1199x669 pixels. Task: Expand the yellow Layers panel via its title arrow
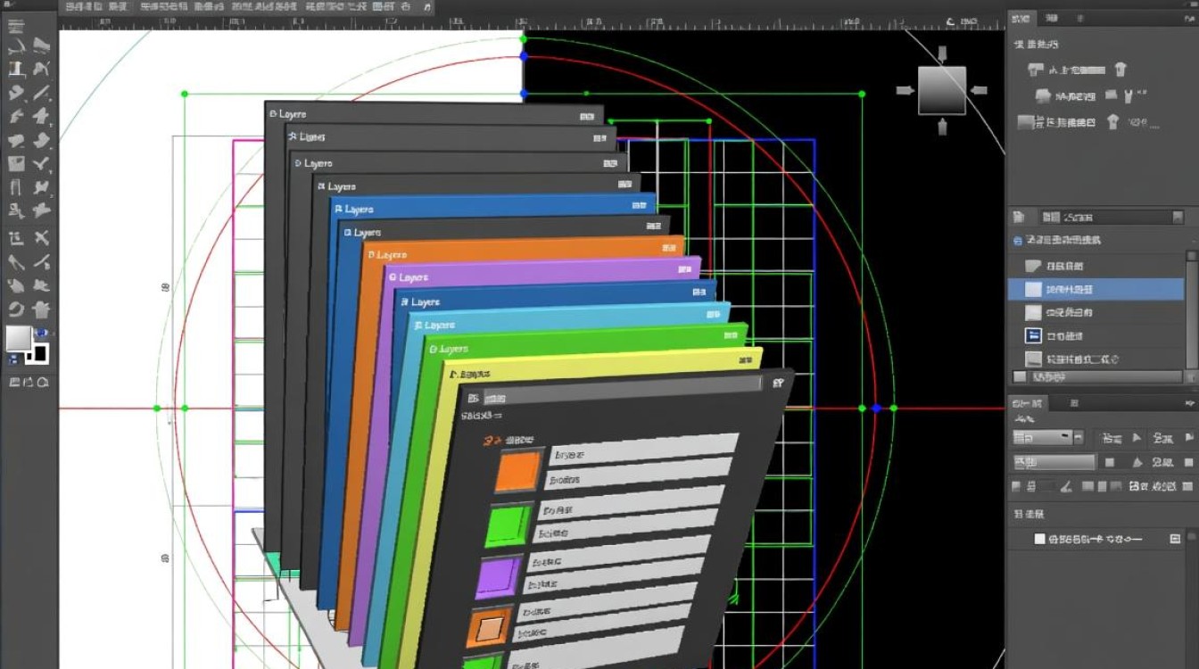click(x=454, y=375)
